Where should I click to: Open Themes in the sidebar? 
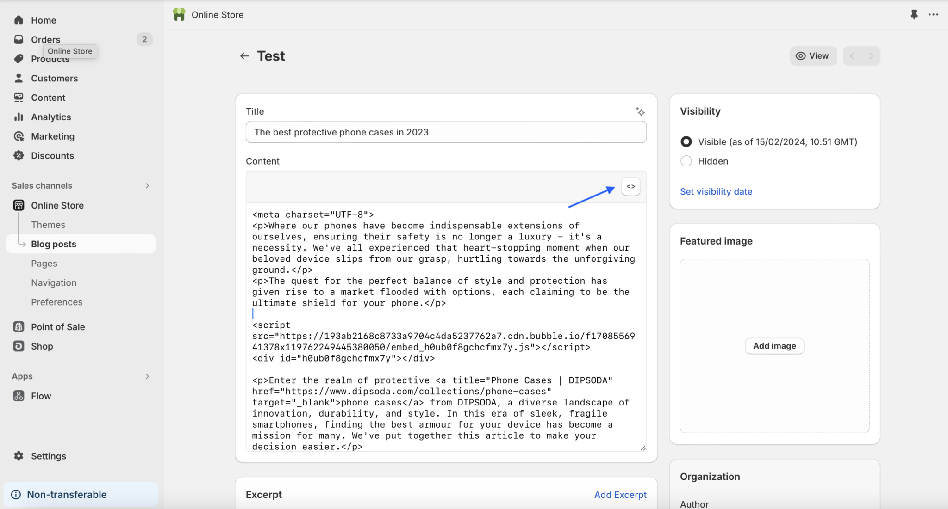pyautogui.click(x=48, y=225)
